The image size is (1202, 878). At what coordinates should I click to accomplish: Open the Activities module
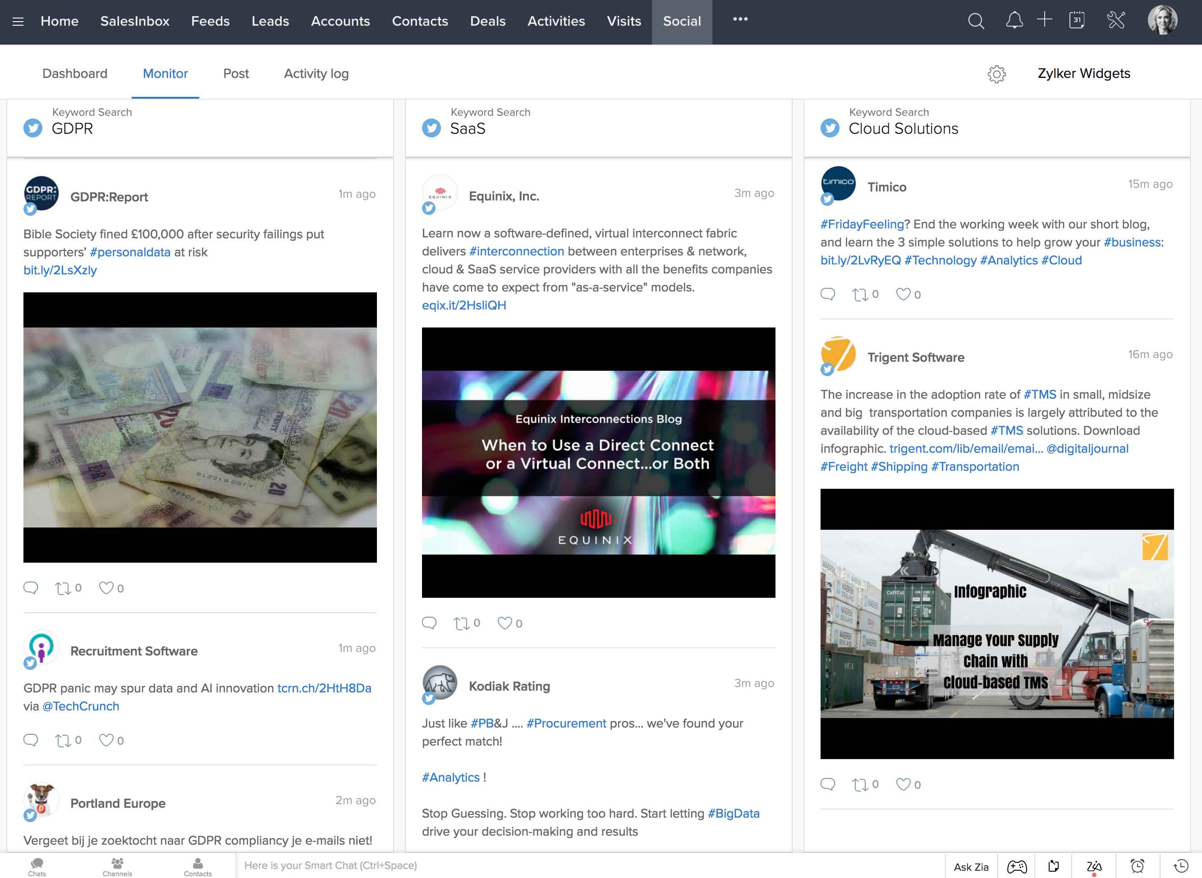coord(556,21)
